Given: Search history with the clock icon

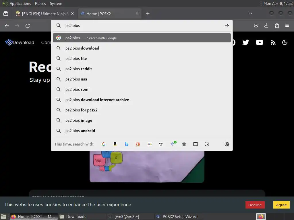Looking at the screenshot, I should [207, 144].
